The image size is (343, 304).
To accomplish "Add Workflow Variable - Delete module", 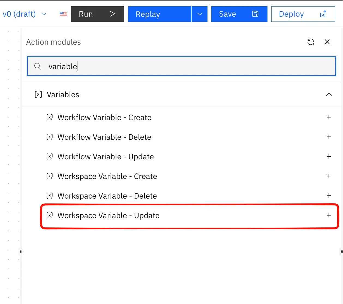I will pyautogui.click(x=329, y=137).
